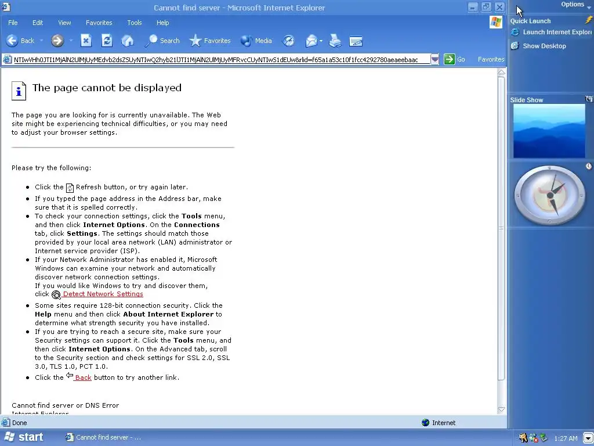Click the page icon beside the address
This screenshot has width=594, height=446.
click(x=7, y=59)
